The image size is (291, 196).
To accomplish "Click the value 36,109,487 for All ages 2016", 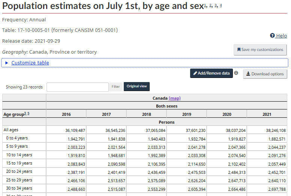I will [75, 130].
